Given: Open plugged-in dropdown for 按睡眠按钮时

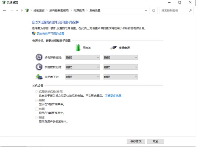Looking at the screenshot, I should tap(121, 67).
